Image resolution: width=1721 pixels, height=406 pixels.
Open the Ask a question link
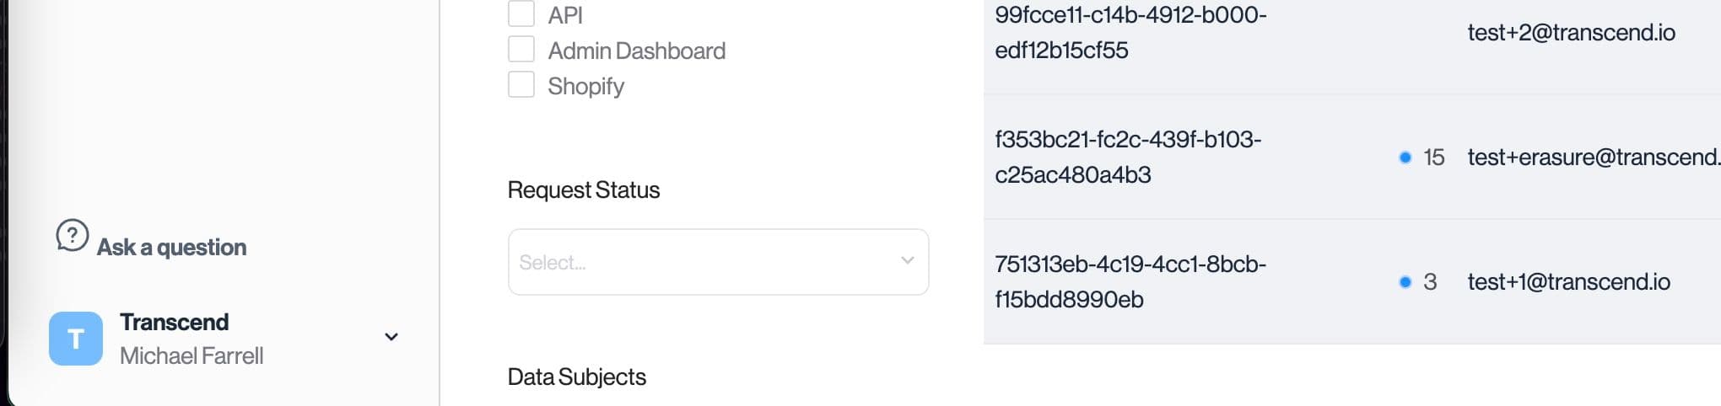(171, 248)
